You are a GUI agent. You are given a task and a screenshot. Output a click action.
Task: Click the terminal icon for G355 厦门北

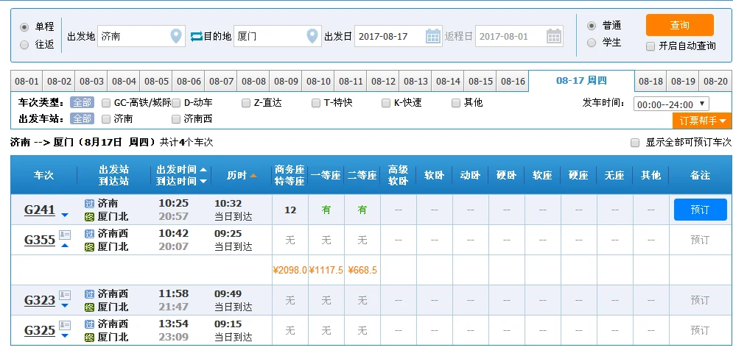89,246
